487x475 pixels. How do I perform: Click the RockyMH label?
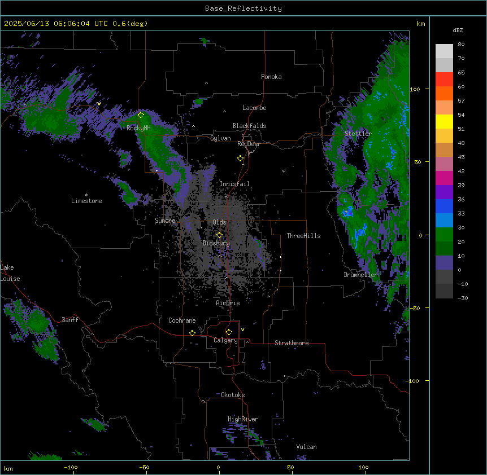[x=138, y=128]
